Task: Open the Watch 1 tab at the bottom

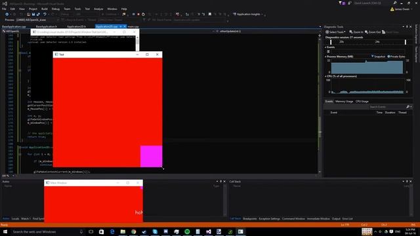Action: pos(26,218)
